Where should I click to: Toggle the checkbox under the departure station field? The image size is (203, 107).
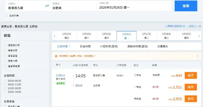point(6,16)
